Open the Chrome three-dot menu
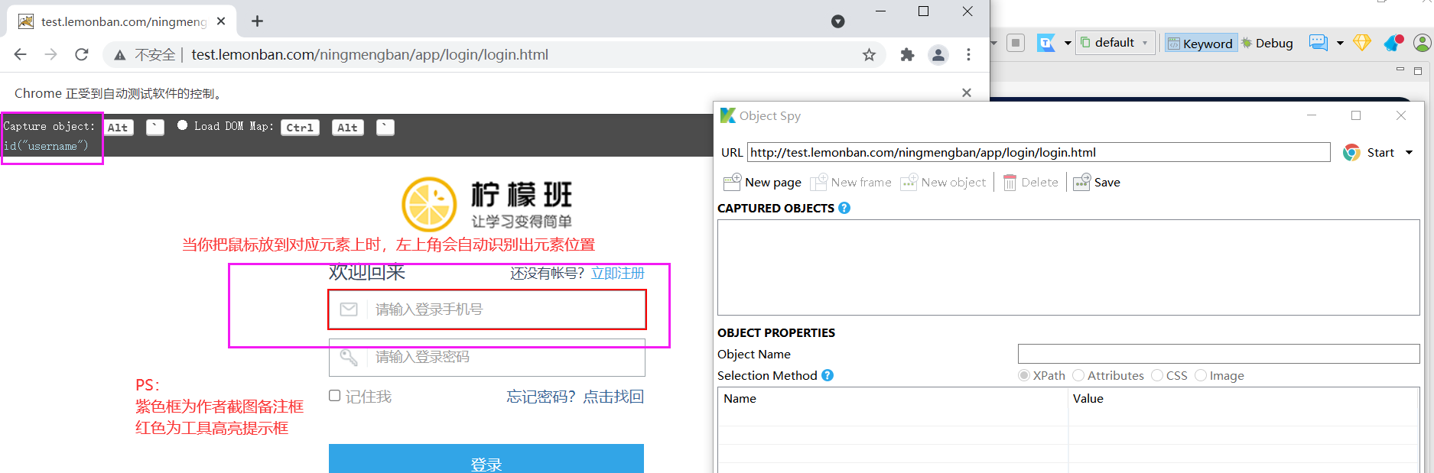This screenshot has height=473, width=1434. click(969, 54)
